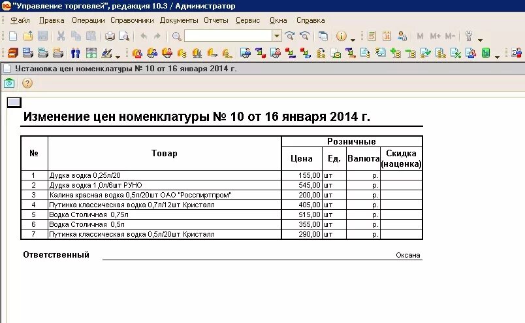Viewport: 525px width, 323px height.
Task: Click the green envelope email icon
Action: (9, 83)
